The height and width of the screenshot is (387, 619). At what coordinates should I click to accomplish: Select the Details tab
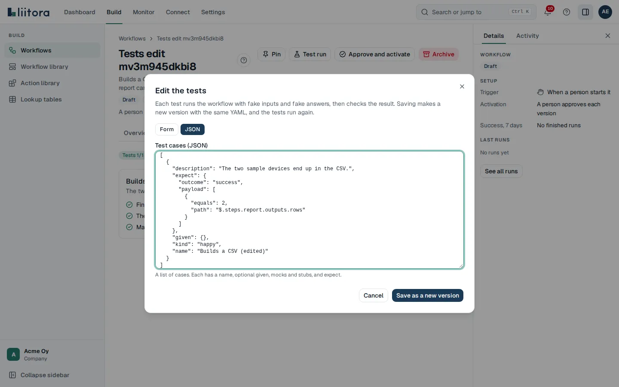(493, 36)
